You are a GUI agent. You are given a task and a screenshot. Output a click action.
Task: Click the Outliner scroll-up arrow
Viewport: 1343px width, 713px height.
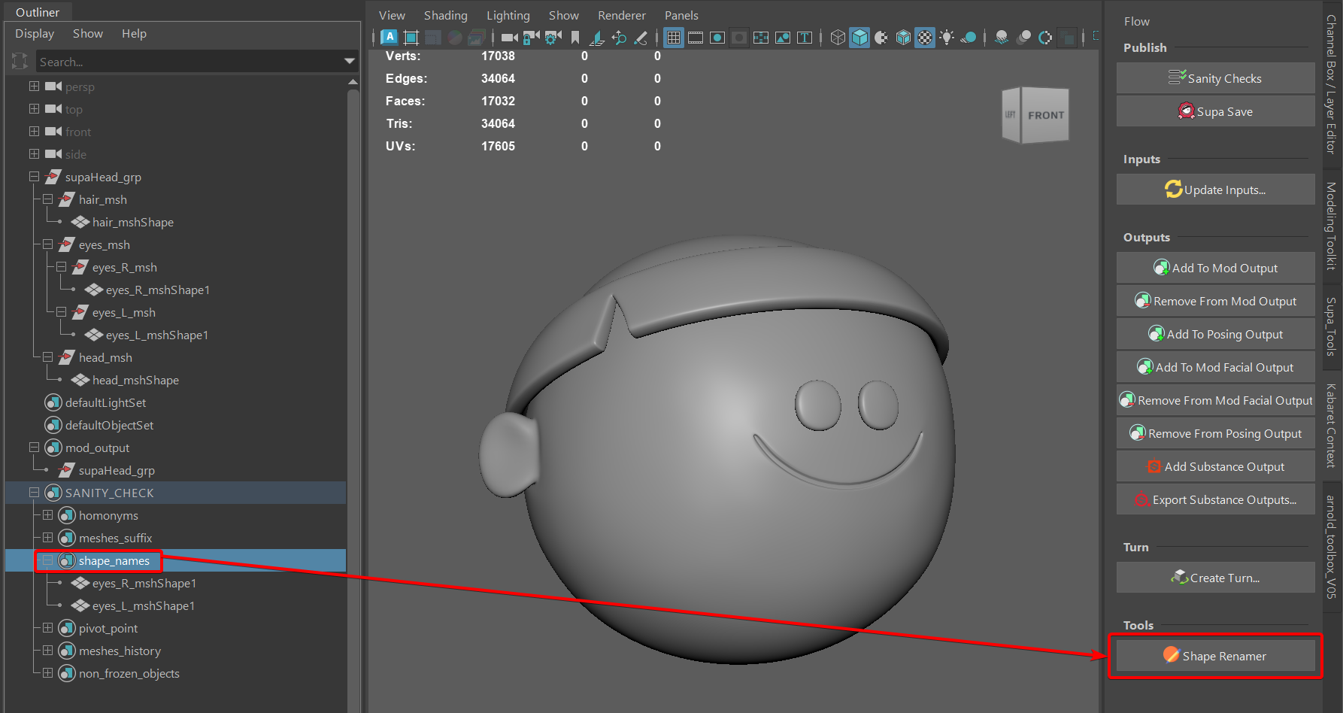tap(353, 81)
